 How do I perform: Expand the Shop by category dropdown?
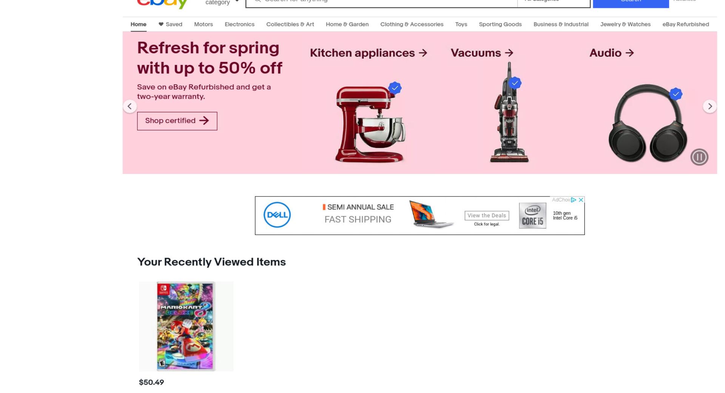222,2
